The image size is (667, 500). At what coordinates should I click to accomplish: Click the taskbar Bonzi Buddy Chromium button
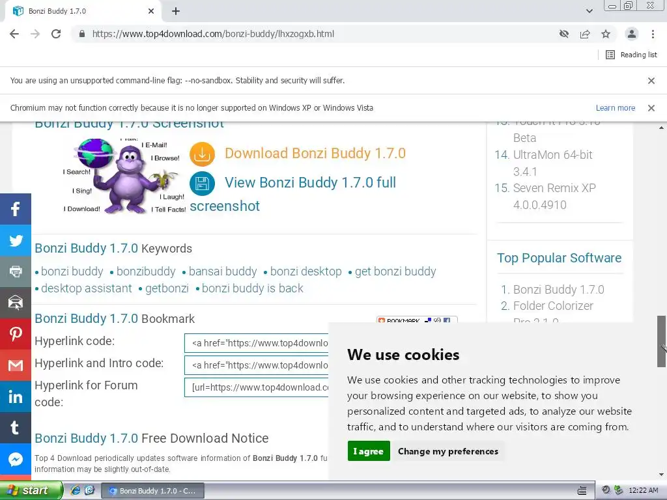pyautogui.click(x=152, y=491)
